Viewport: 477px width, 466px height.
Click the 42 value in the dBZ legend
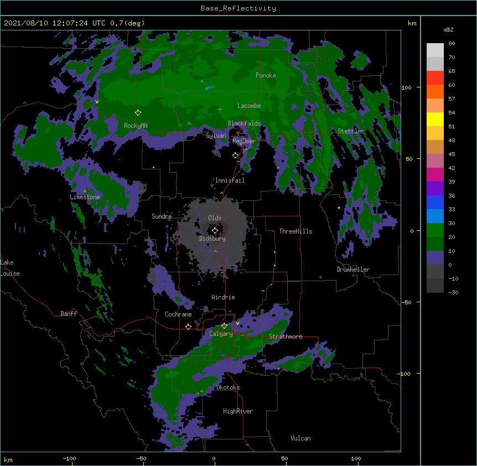click(452, 168)
